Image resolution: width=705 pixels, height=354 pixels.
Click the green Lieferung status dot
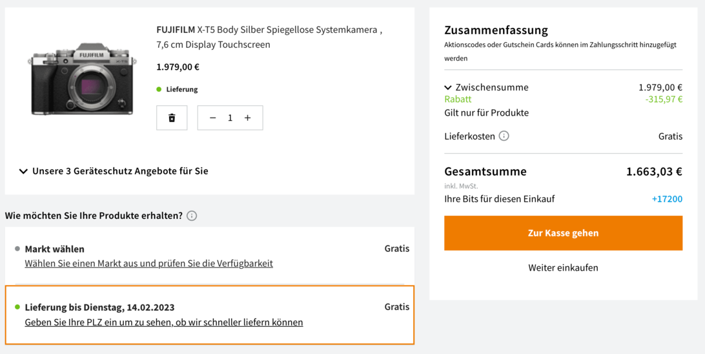tap(159, 89)
